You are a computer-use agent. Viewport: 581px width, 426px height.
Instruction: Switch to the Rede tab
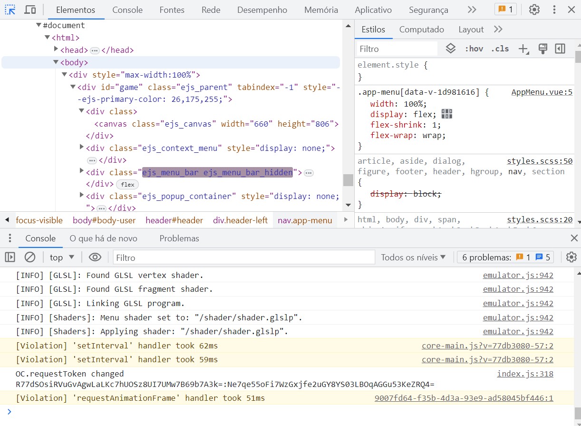click(x=211, y=10)
